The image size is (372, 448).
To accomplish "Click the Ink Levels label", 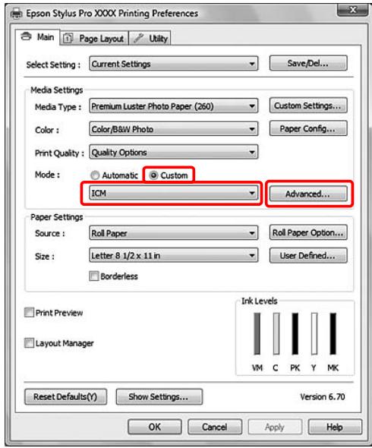I will coord(259,301).
